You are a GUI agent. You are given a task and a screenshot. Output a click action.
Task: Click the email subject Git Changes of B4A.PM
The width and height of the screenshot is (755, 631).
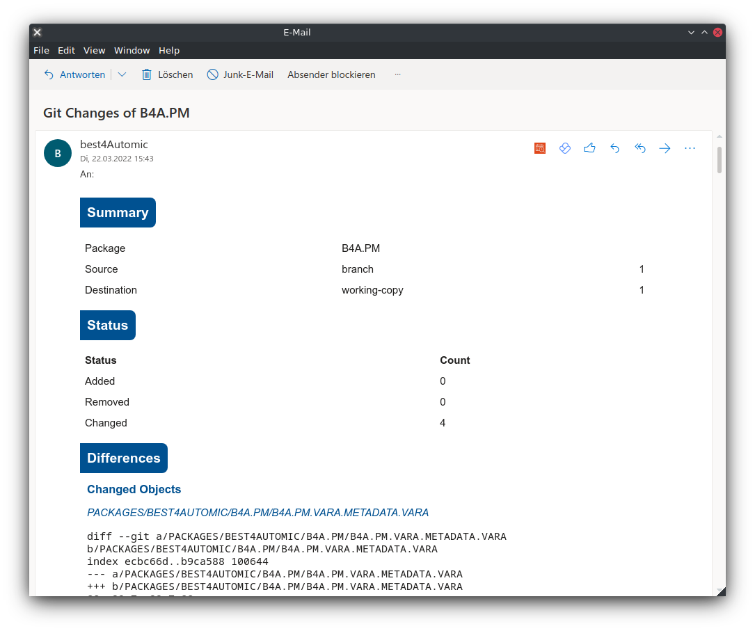(116, 113)
